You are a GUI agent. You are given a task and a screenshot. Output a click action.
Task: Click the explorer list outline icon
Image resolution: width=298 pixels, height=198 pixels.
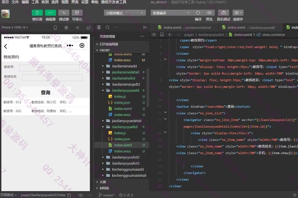(99, 27)
